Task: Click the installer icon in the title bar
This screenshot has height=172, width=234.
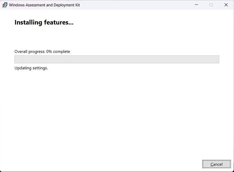Action: 5,5
